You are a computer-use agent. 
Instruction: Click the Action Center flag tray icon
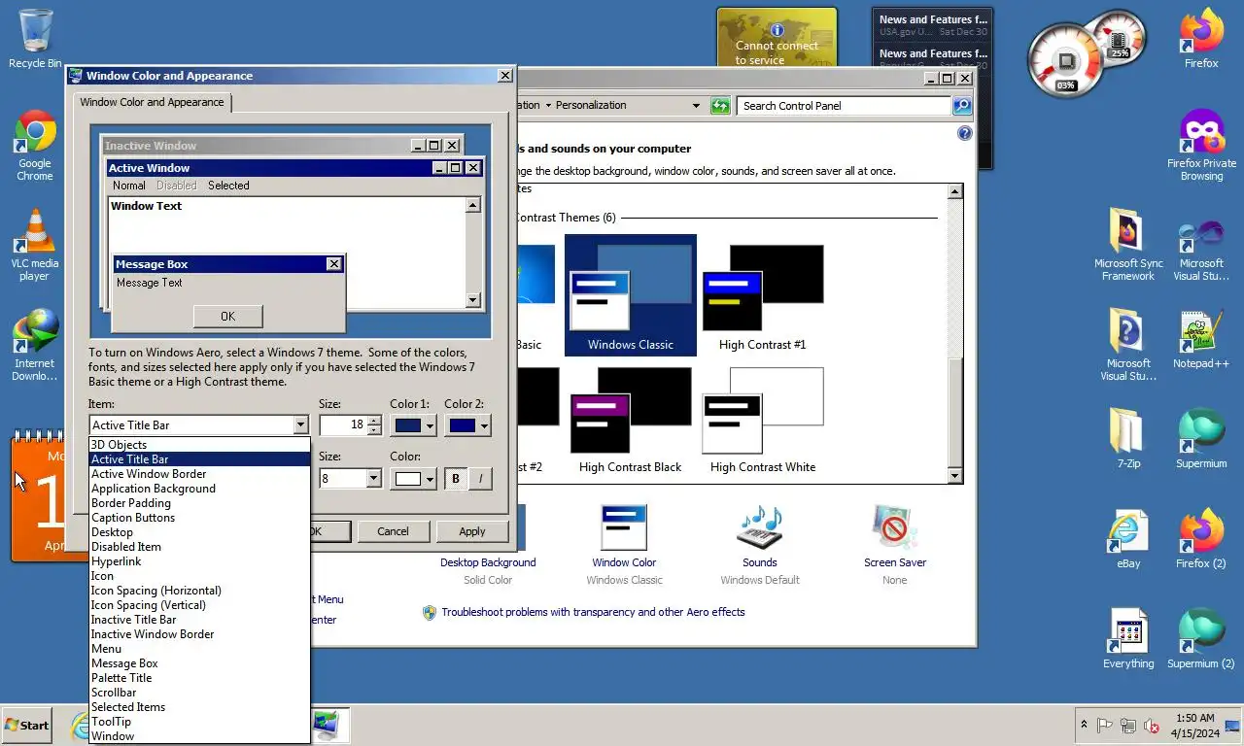1105,725
